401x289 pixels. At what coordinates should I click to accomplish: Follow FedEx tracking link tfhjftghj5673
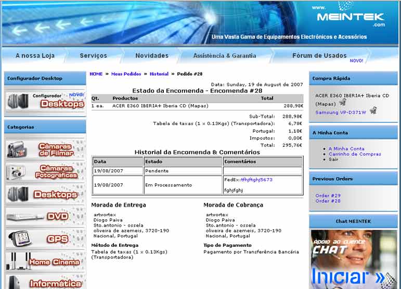tap(257, 180)
